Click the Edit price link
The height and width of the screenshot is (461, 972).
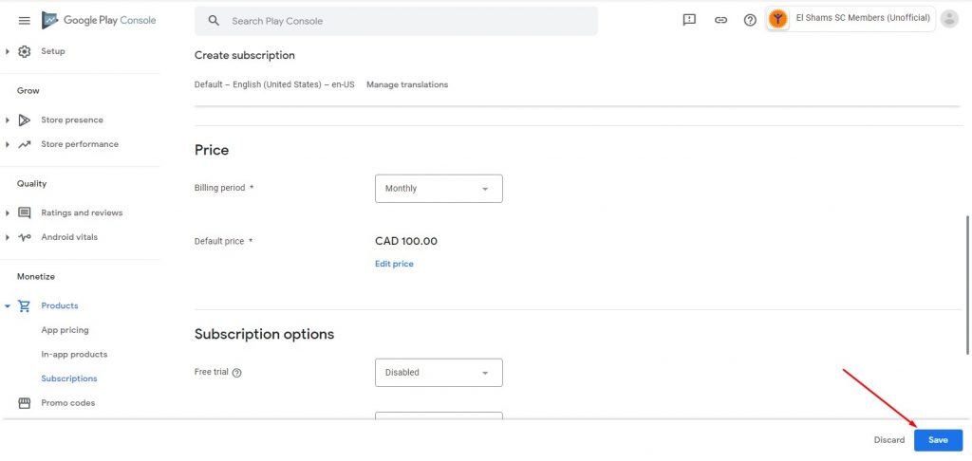(x=394, y=264)
